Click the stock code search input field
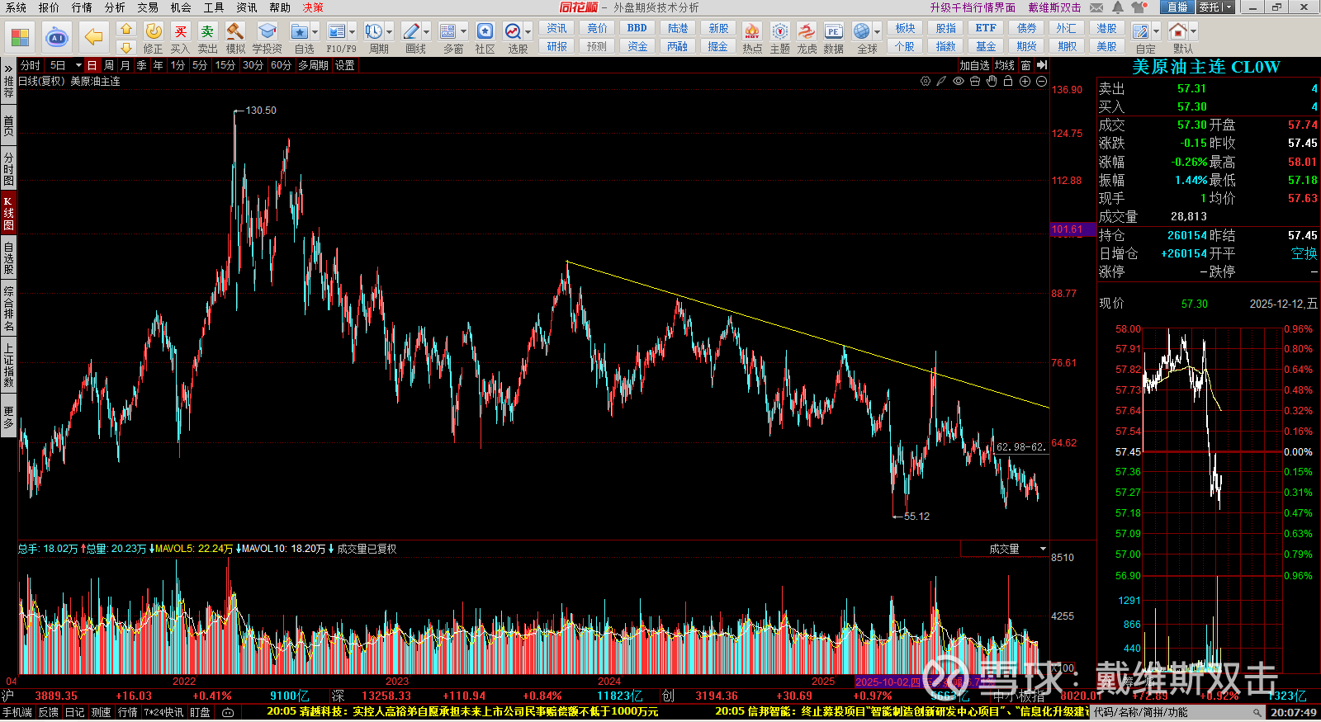 [1172, 712]
